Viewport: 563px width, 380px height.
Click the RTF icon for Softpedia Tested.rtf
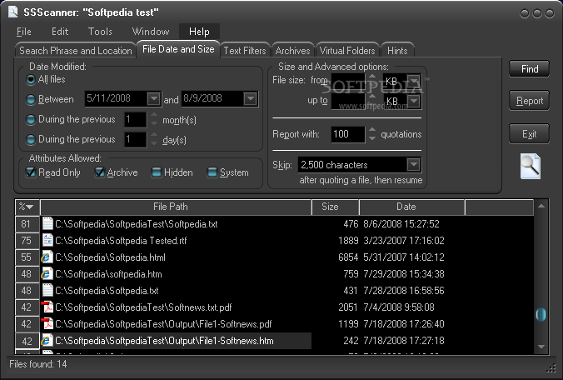pyautogui.click(x=47, y=240)
